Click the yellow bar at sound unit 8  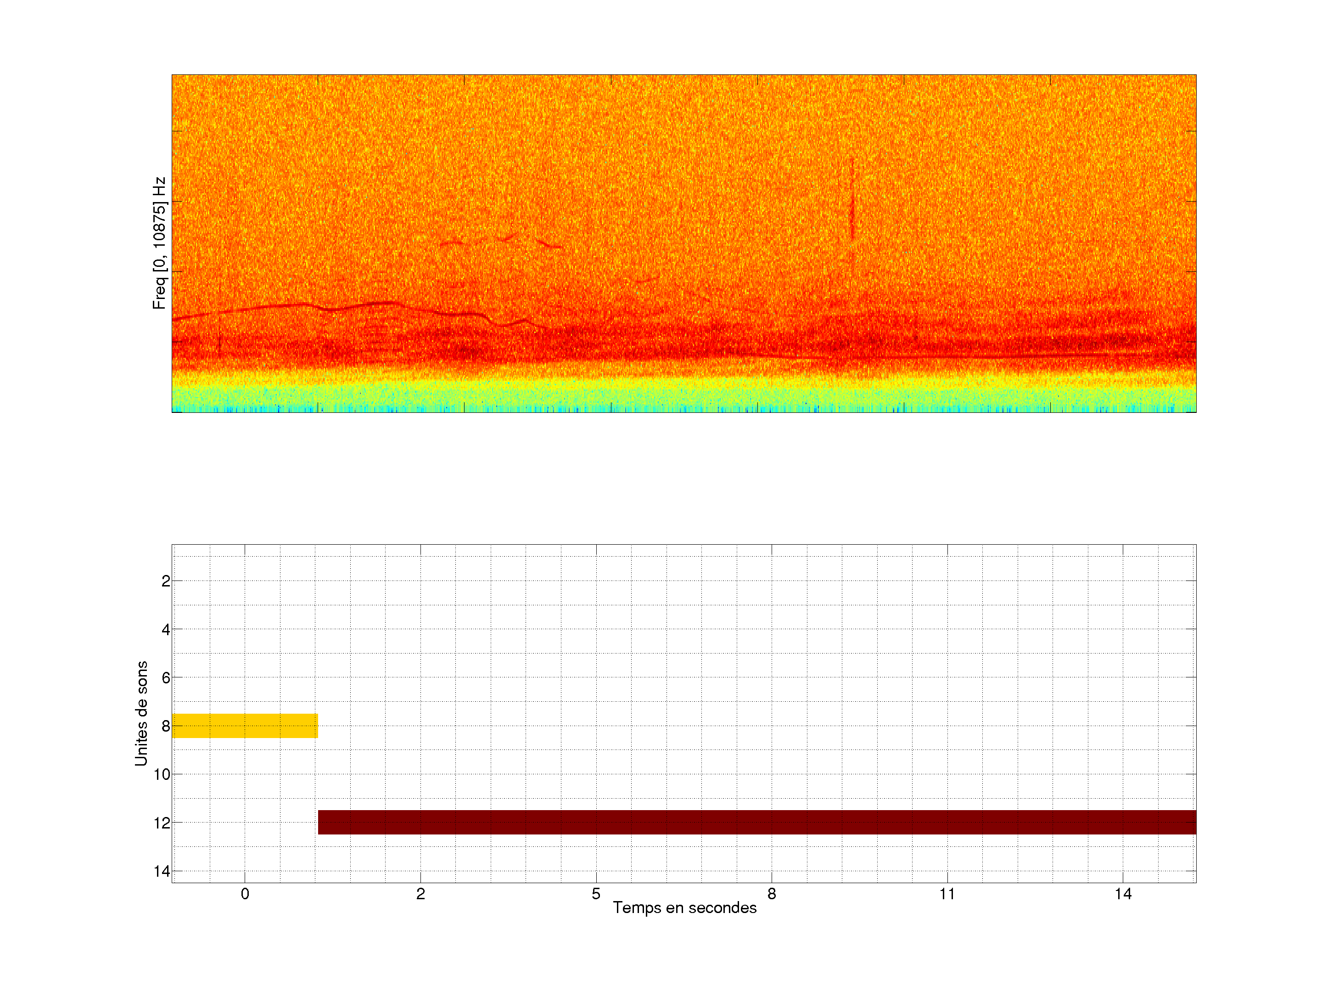click(x=245, y=725)
